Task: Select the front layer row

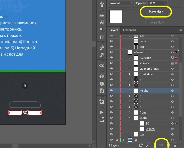Action: (x=144, y=113)
